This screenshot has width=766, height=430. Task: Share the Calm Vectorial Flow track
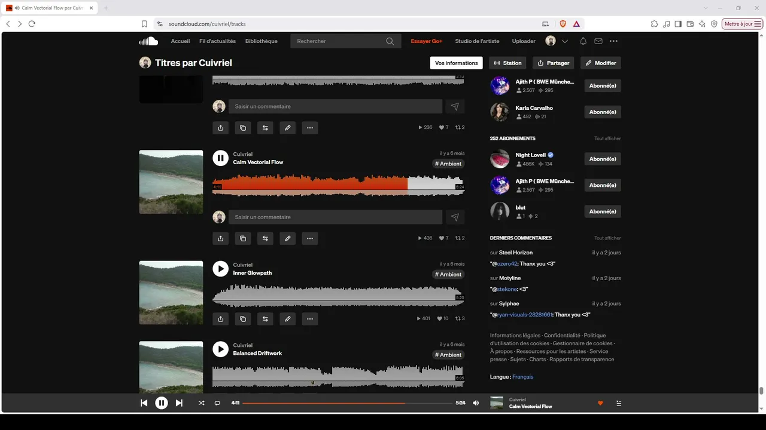tap(220, 238)
